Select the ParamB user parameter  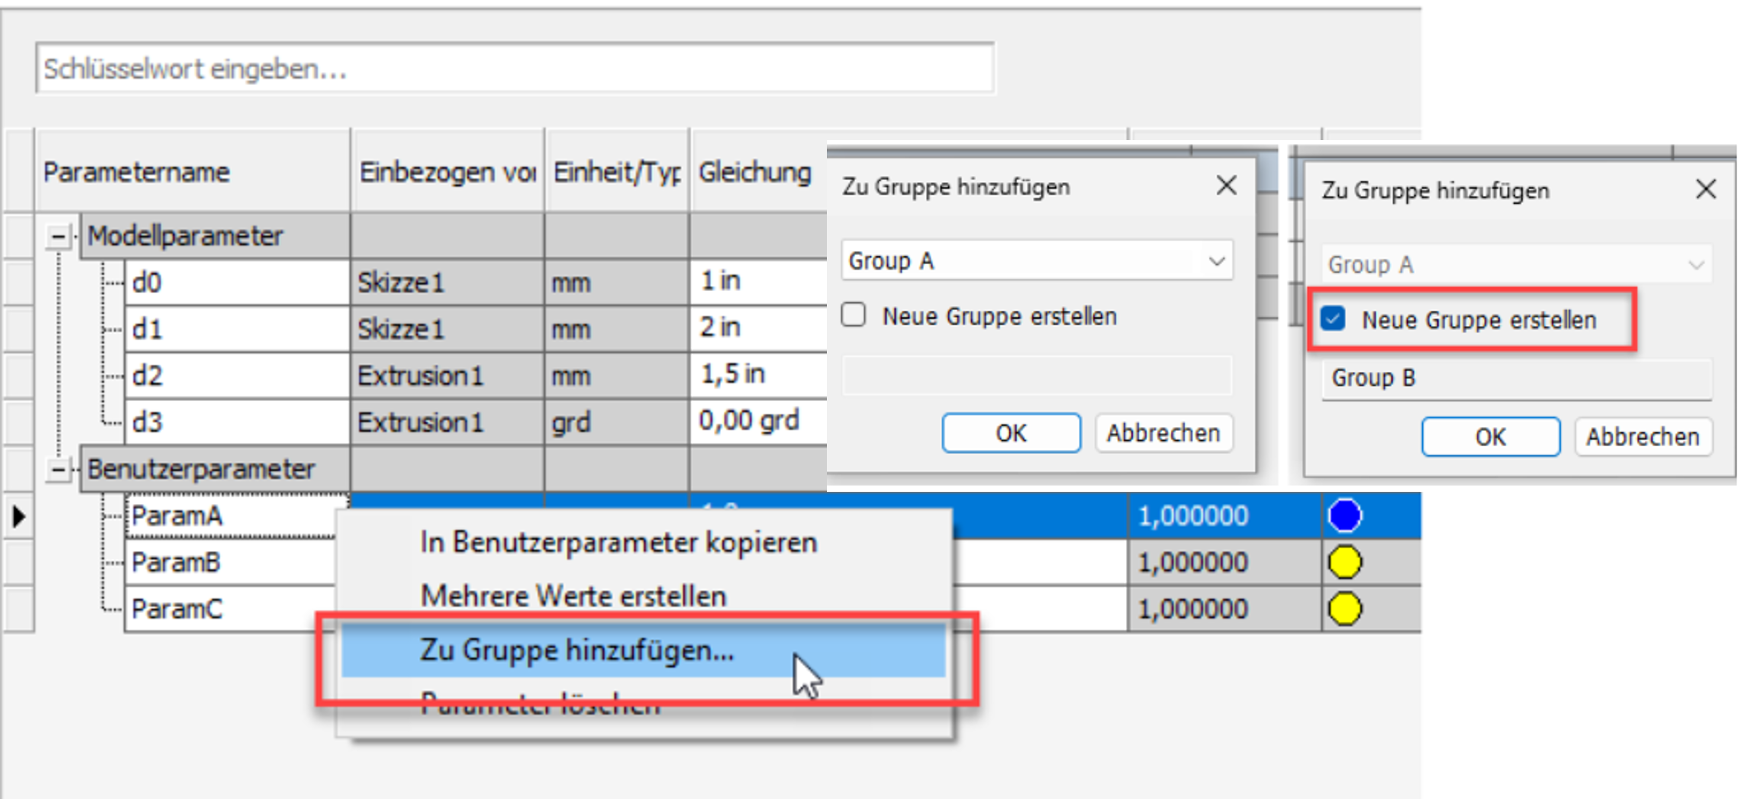click(230, 563)
